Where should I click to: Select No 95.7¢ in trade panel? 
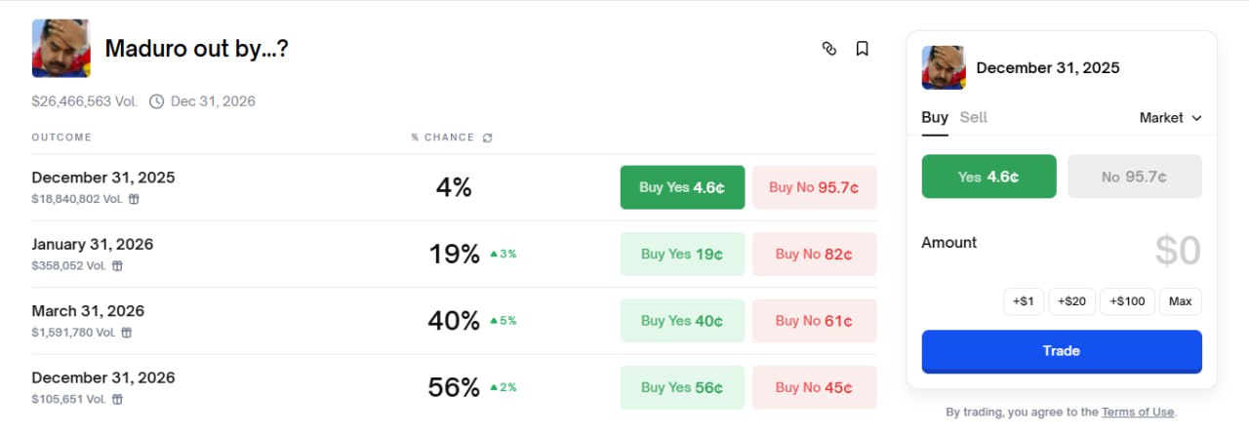[x=1135, y=177]
